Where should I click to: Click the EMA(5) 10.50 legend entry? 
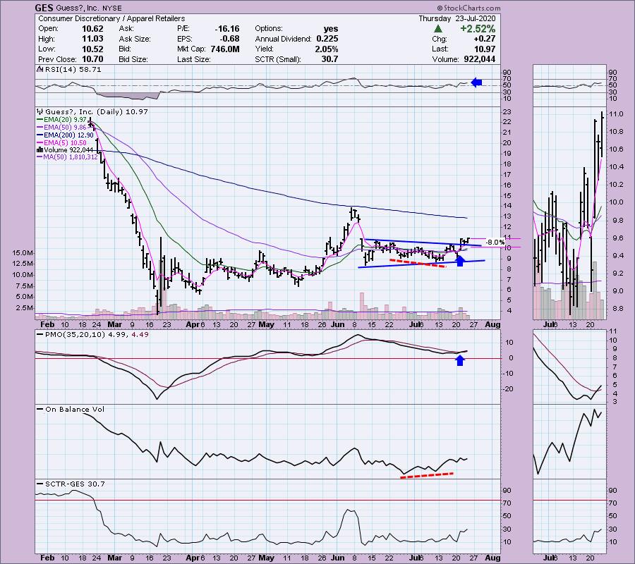[65, 143]
